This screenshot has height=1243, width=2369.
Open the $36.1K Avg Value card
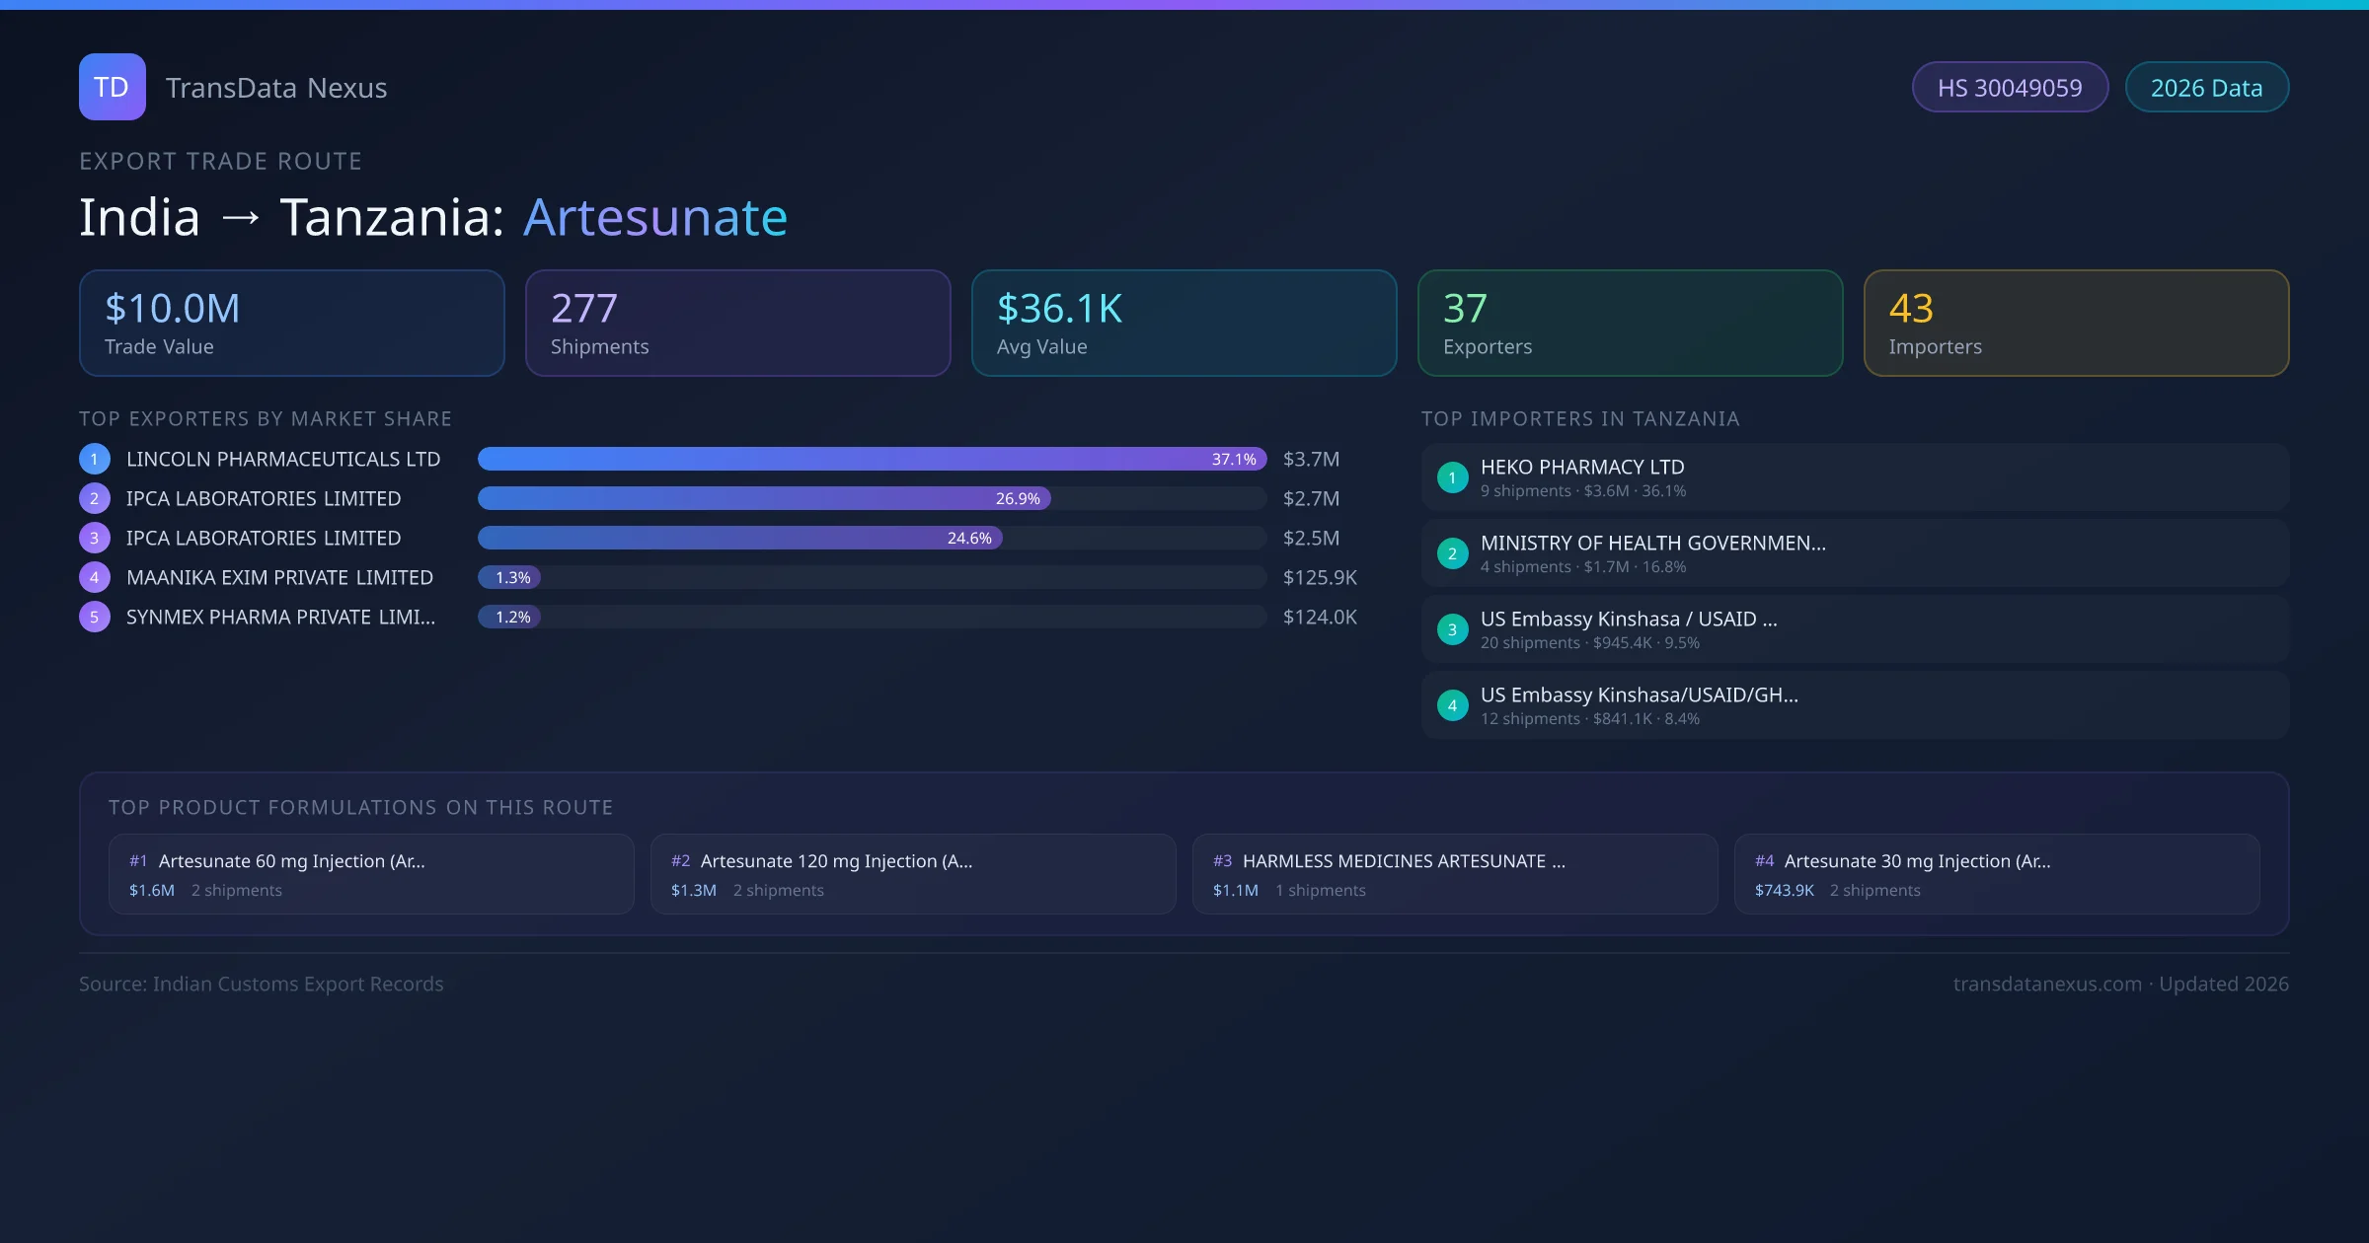pyautogui.click(x=1184, y=323)
